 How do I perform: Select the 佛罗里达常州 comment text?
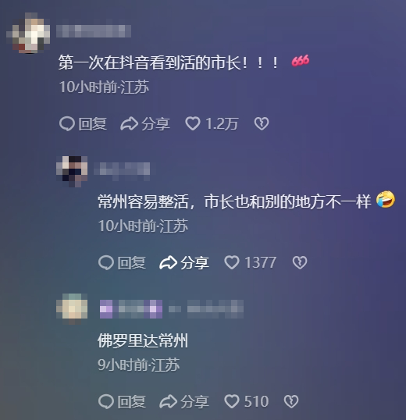[143, 340]
